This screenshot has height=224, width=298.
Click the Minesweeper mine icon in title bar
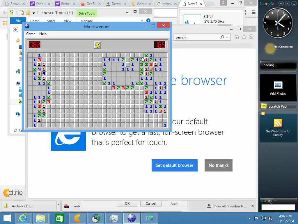click(x=27, y=26)
